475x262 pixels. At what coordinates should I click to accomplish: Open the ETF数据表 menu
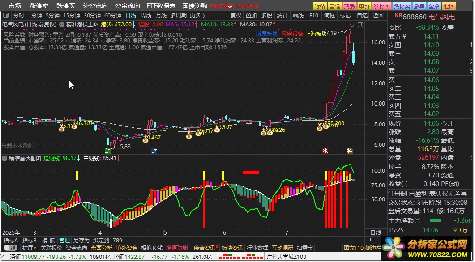pyautogui.click(x=161, y=6)
